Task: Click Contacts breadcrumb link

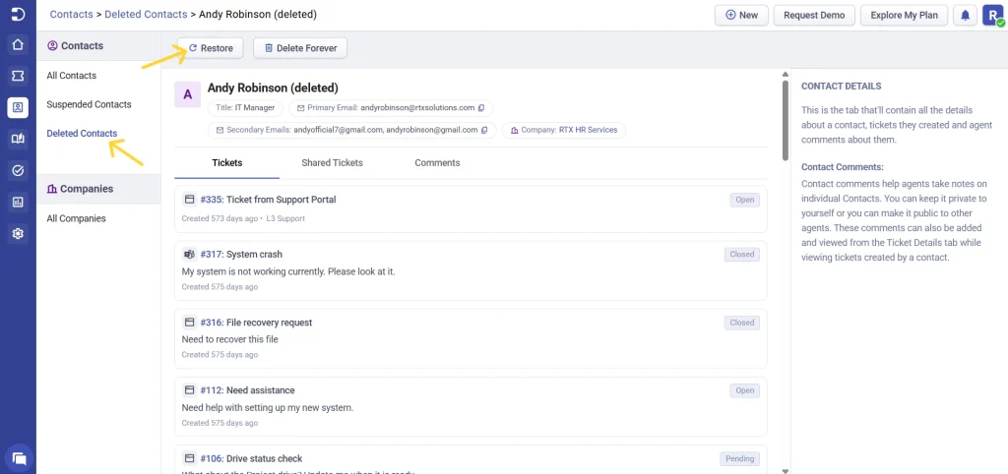Action: click(71, 14)
